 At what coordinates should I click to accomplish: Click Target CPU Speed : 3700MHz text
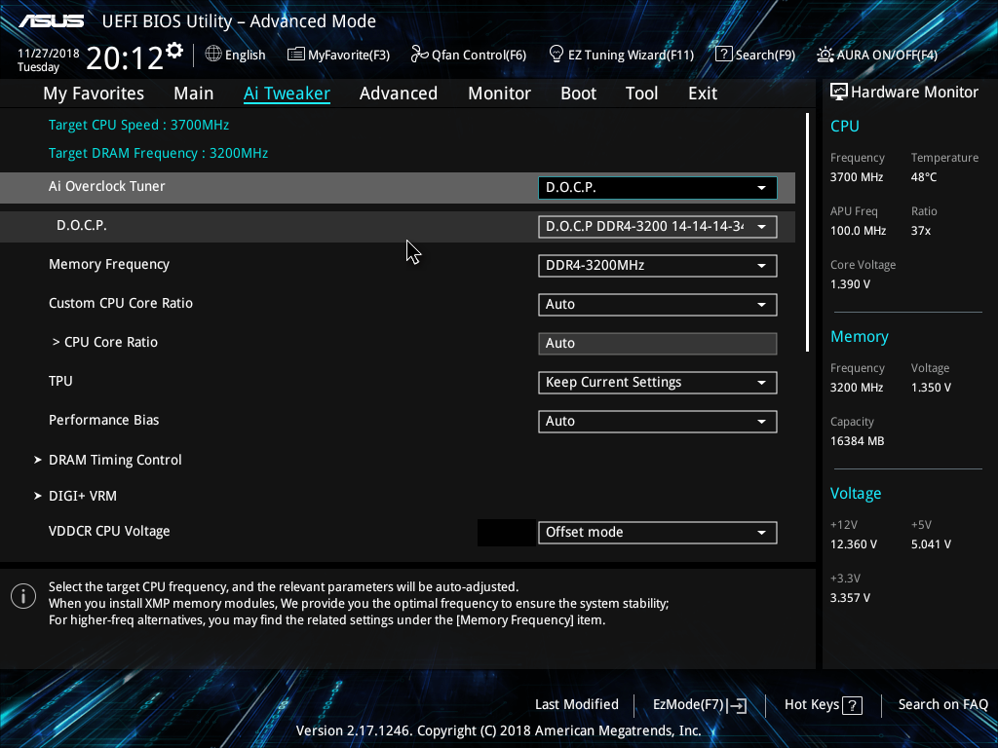(x=138, y=125)
